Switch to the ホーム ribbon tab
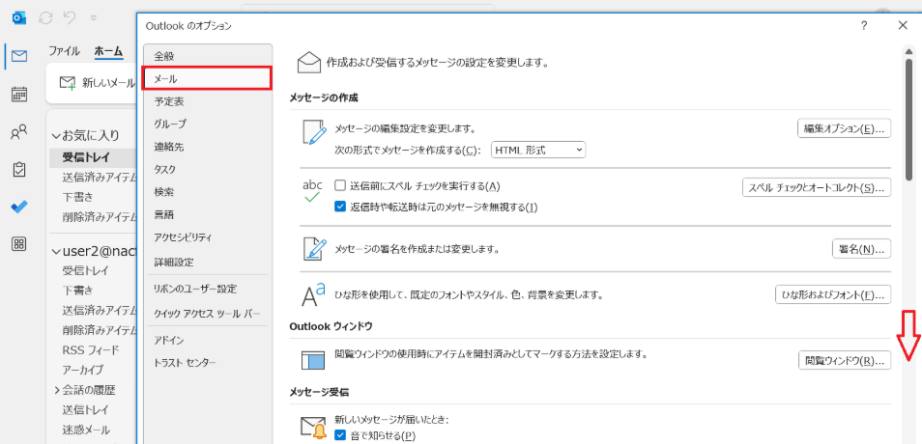This screenshot has width=922, height=444. click(109, 50)
